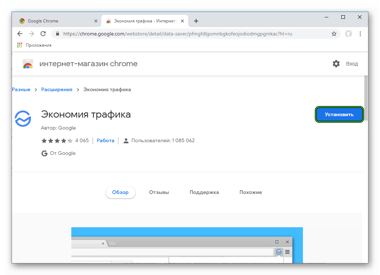Click the star rating of the extension
The image size is (380, 275).
coord(57,140)
